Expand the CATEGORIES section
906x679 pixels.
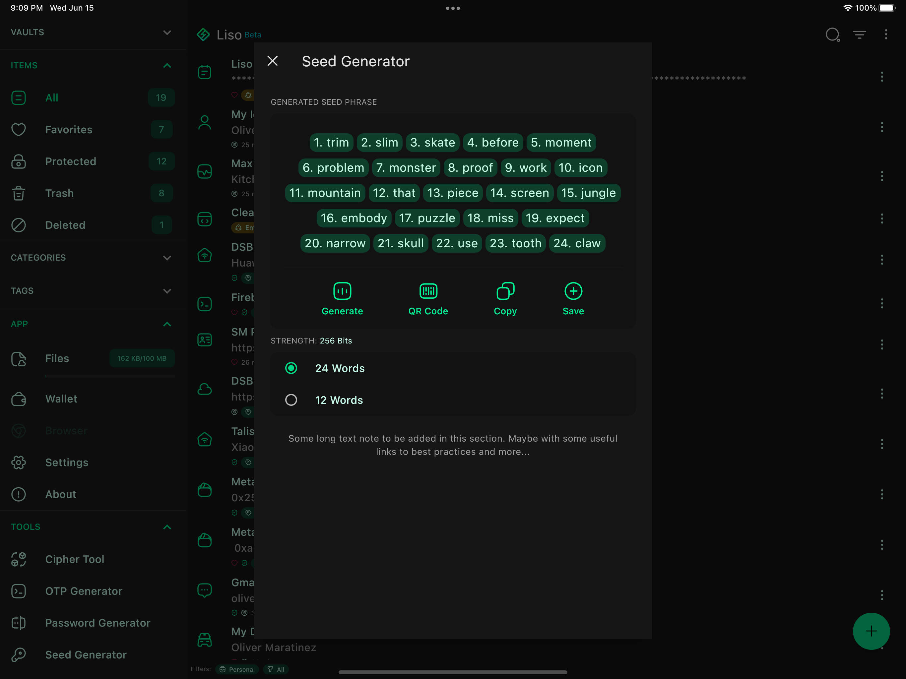tap(167, 258)
